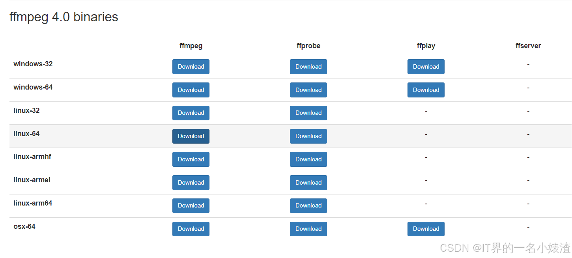The height and width of the screenshot is (258, 572).
Task: Download ffmpeg for linux-armel
Action: tap(191, 183)
